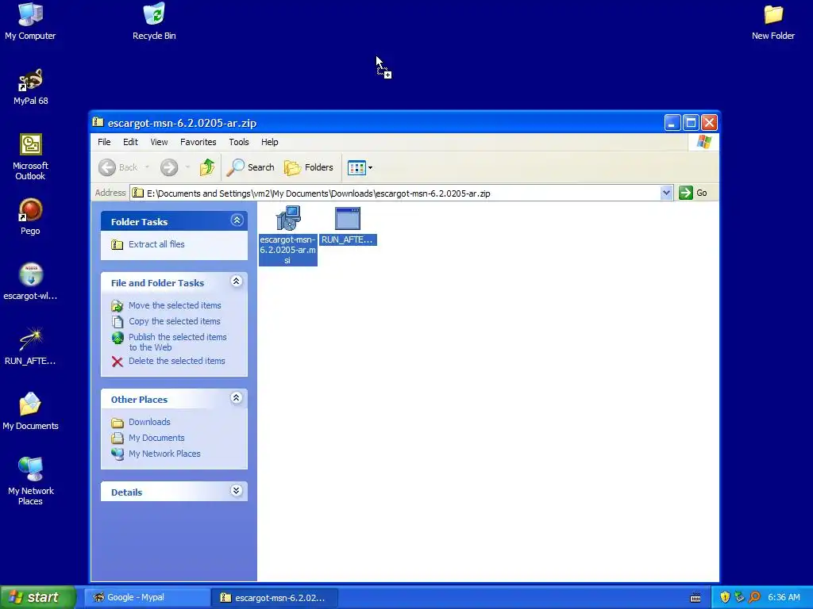Switch to Google - Mypal taskbar button

(147, 598)
